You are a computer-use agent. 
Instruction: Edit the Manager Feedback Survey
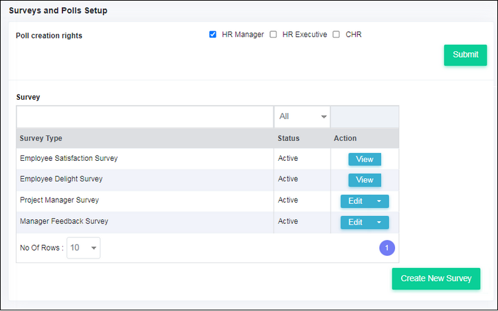pyautogui.click(x=355, y=222)
